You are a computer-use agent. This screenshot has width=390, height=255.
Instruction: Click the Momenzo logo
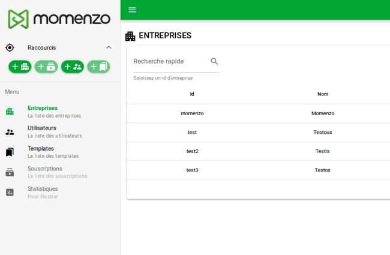pyautogui.click(x=59, y=19)
